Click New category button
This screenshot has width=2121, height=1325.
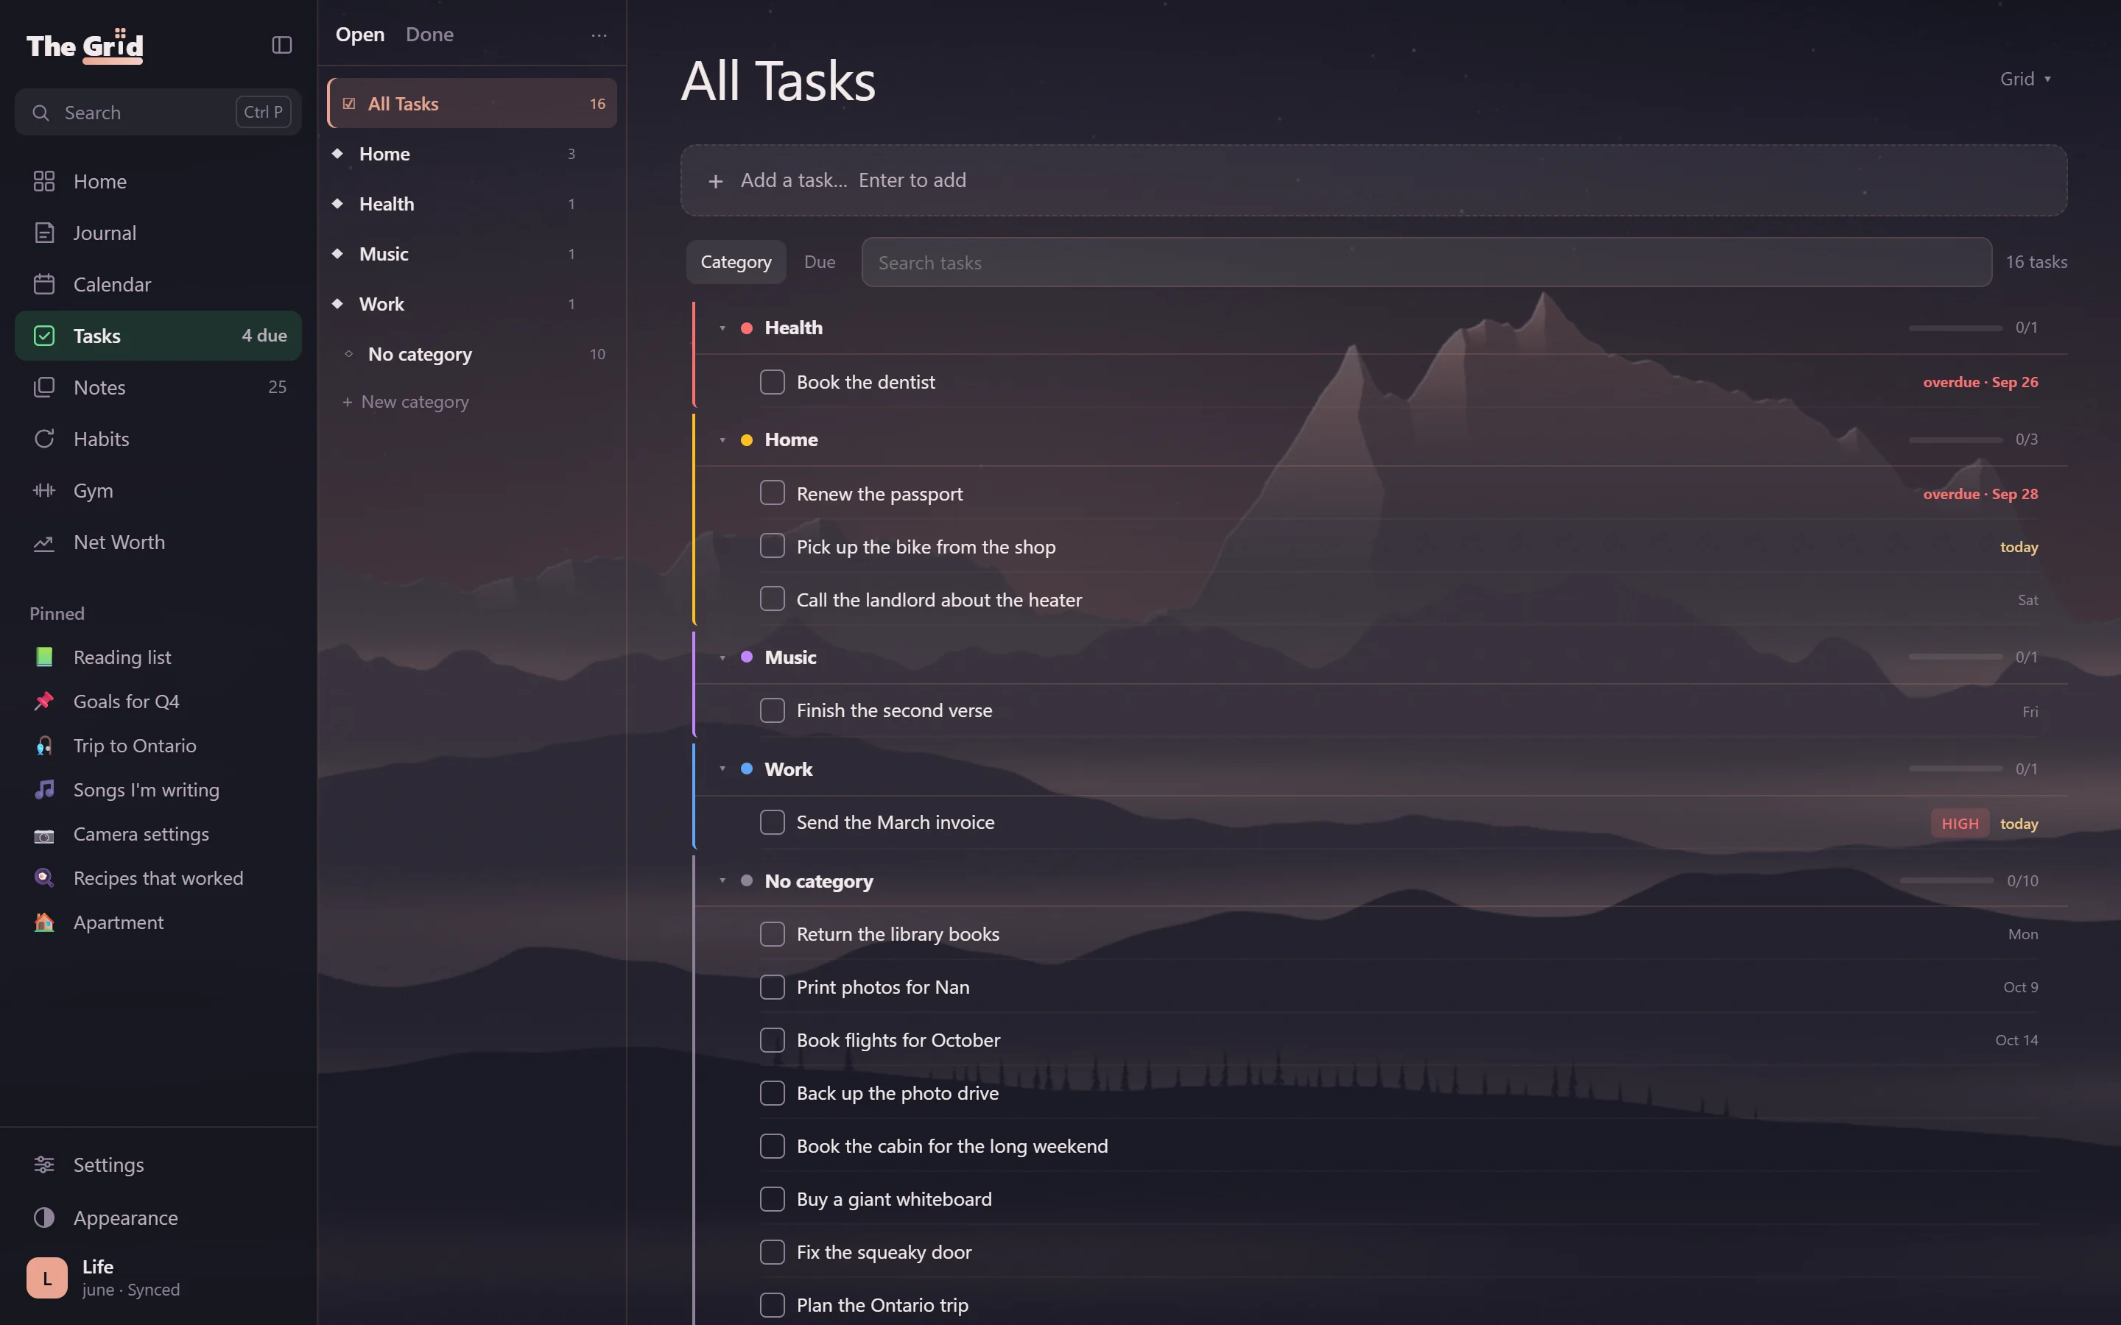pyautogui.click(x=406, y=402)
